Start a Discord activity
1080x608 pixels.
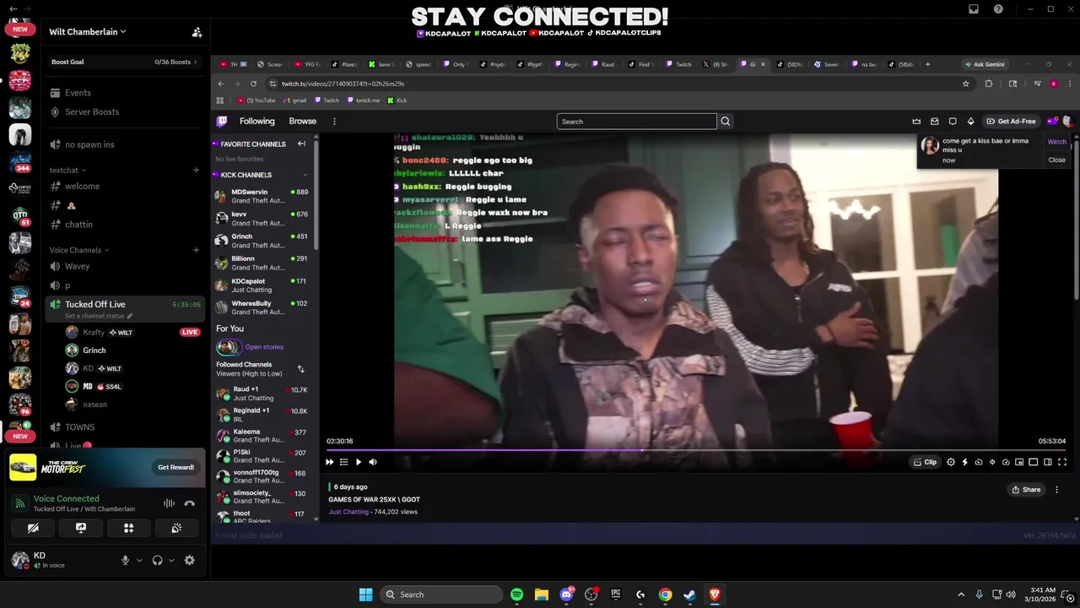click(129, 528)
